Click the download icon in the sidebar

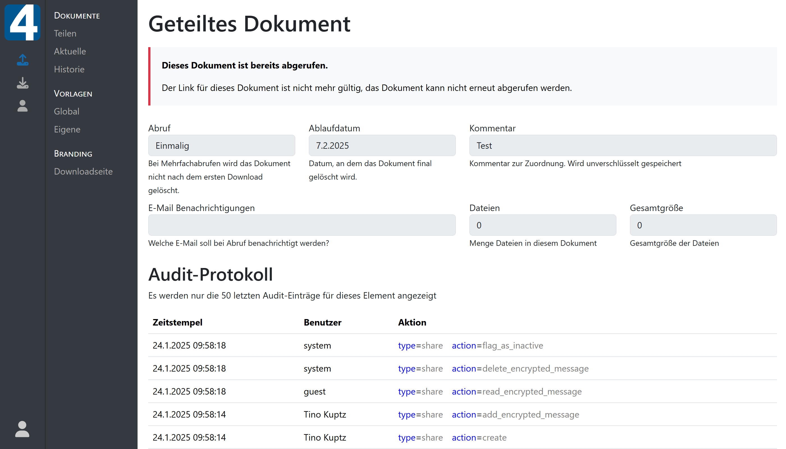click(22, 83)
